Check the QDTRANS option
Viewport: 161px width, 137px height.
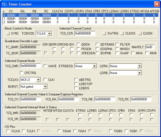click(97, 44)
